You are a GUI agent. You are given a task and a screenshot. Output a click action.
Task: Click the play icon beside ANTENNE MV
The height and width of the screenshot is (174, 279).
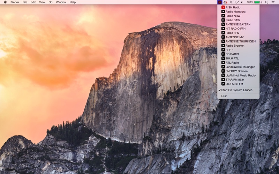(223, 37)
